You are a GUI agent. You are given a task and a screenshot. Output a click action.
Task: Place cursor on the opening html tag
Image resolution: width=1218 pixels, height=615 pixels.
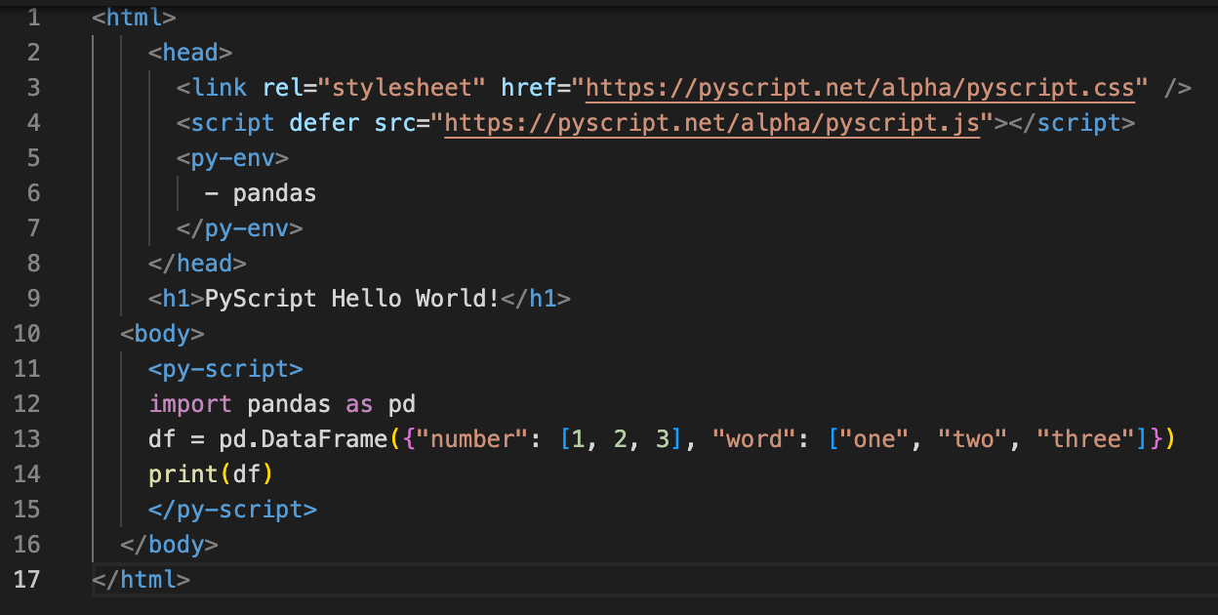click(135, 18)
